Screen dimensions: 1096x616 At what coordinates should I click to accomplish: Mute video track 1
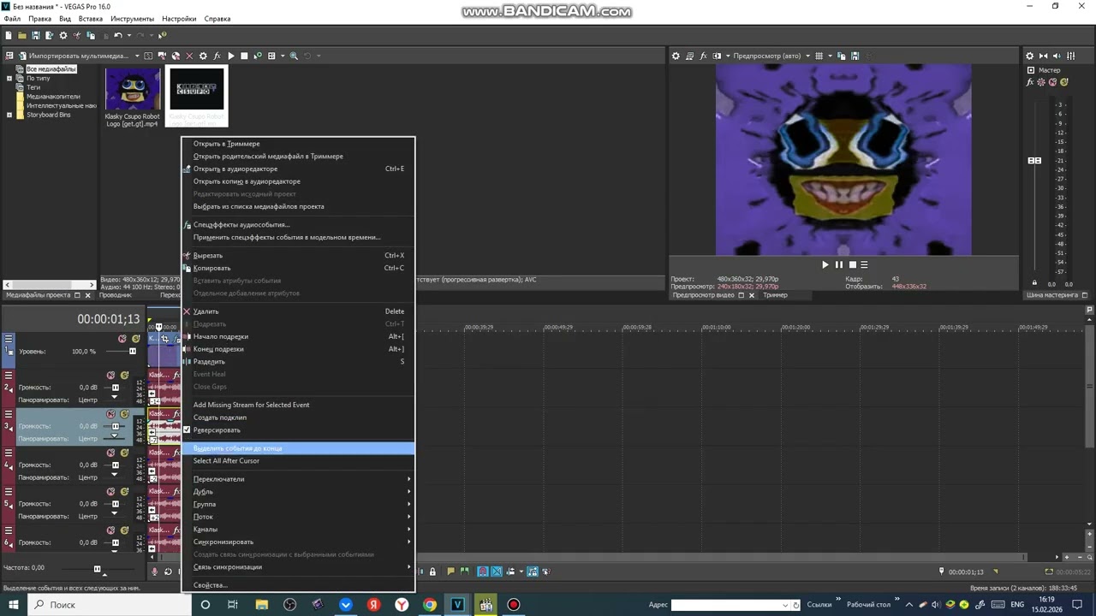coord(122,339)
